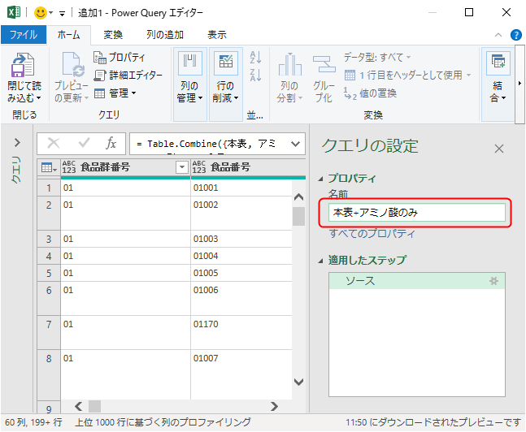Select the cell containing 01001
This screenshot has height=432, width=526.
pos(241,188)
